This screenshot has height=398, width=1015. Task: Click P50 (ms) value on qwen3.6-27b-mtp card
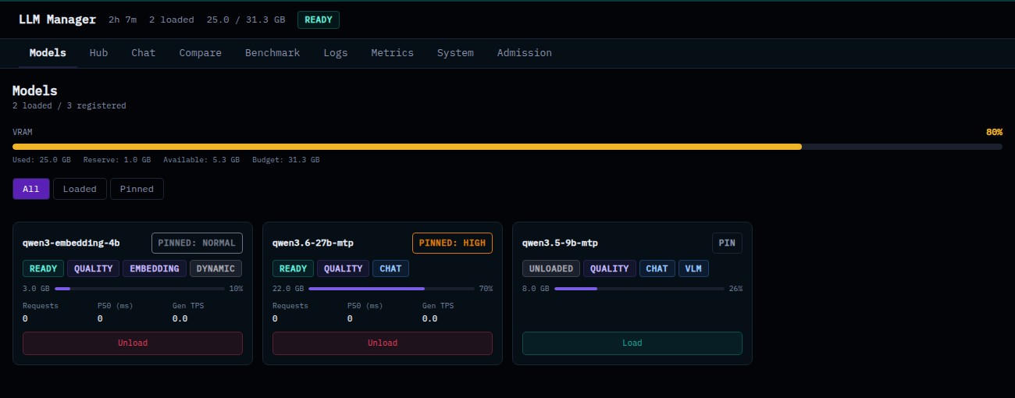pos(351,318)
